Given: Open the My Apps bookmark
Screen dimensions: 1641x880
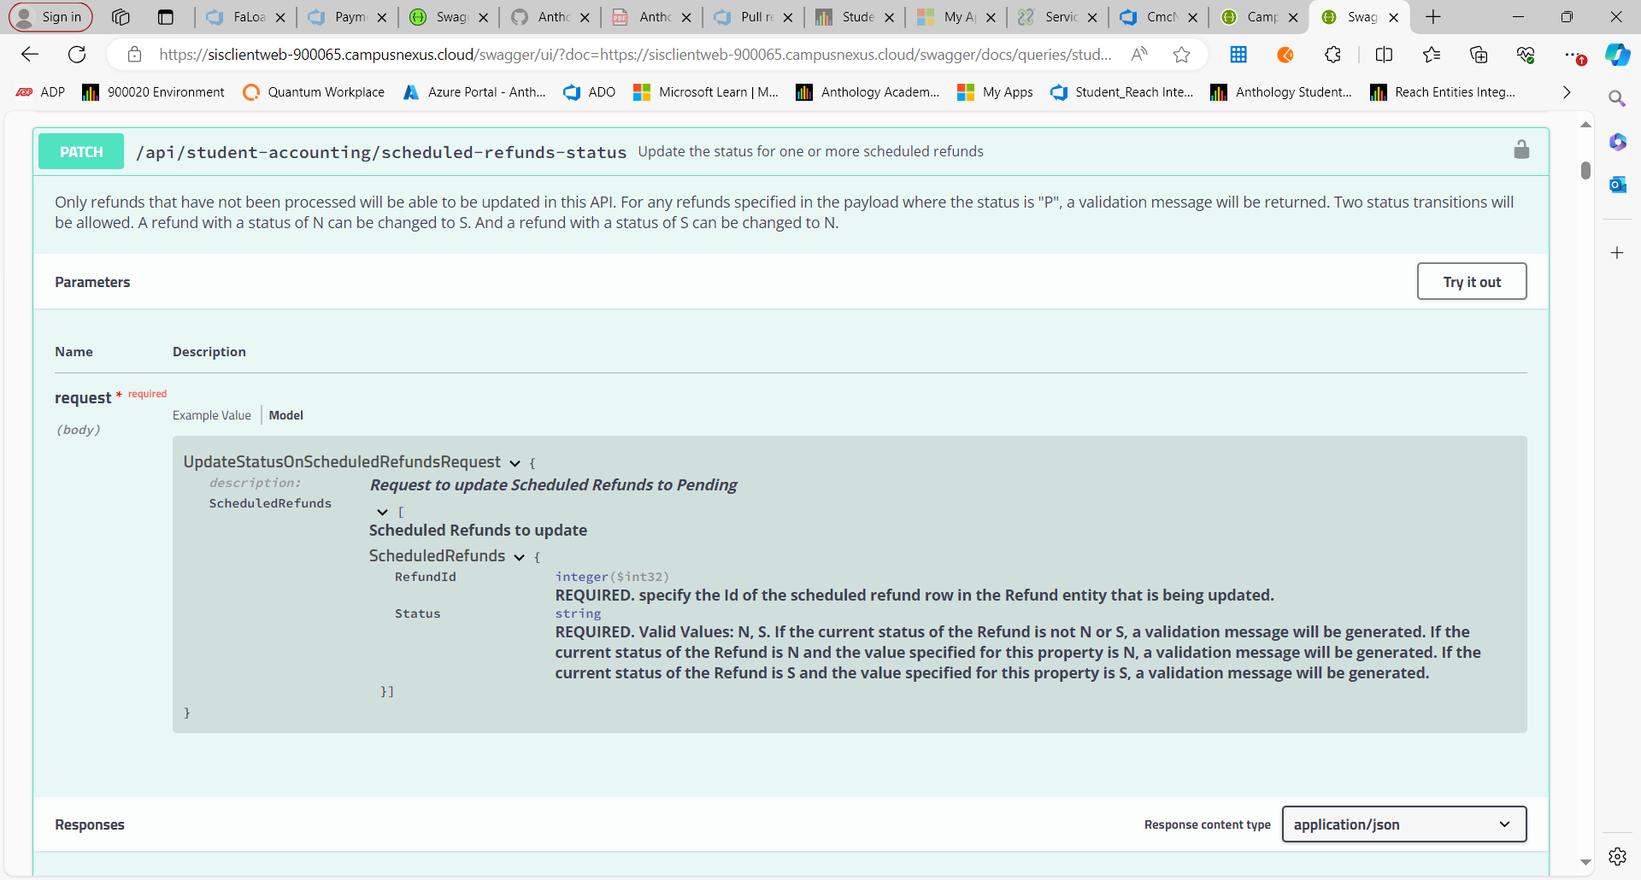Looking at the screenshot, I should 995,92.
